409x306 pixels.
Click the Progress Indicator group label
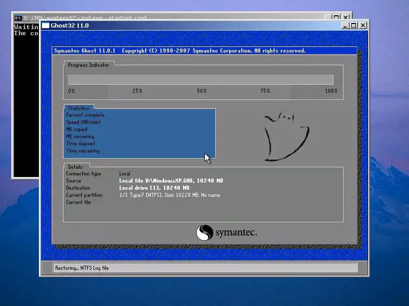point(88,65)
